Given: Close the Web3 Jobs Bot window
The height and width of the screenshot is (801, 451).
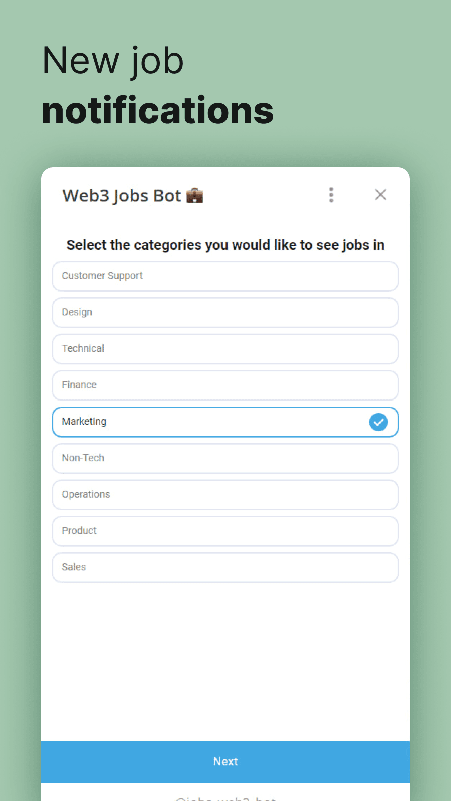Looking at the screenshot, I should coord(380,195).
